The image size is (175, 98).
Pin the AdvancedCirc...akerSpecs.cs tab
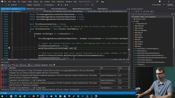pyautogui.click(x=22, y=9)
